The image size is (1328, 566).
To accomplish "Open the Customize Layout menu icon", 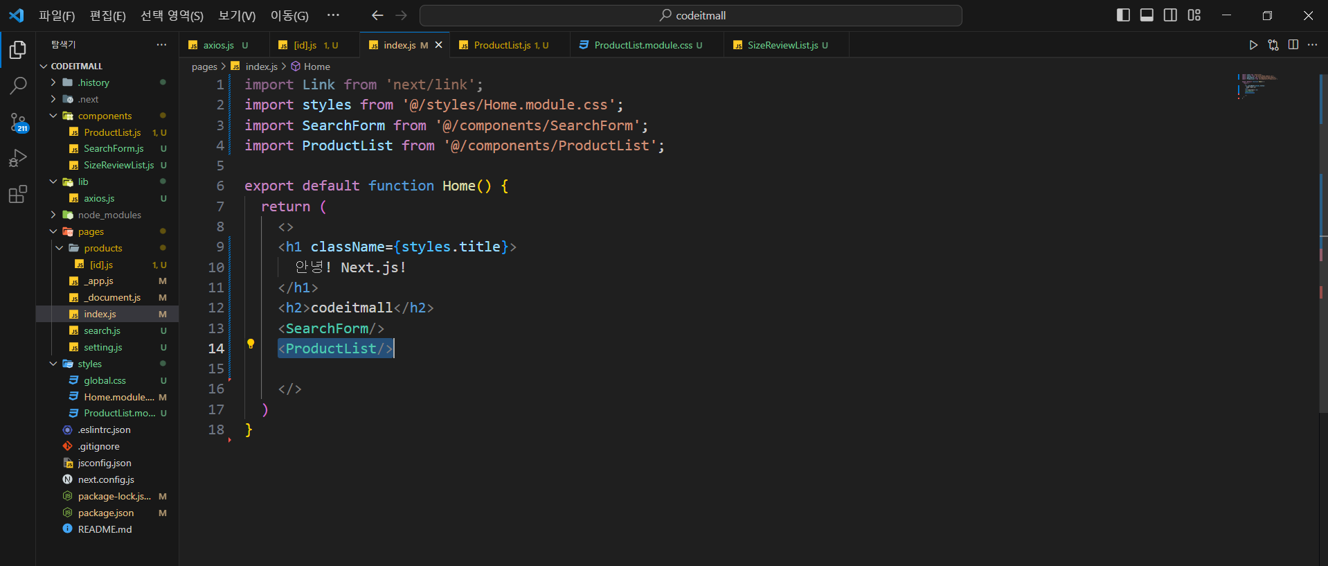I will [x=1194, y=15].
